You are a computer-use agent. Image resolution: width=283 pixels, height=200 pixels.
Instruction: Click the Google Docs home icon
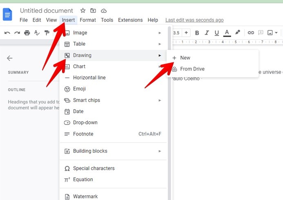click(7, 14)
